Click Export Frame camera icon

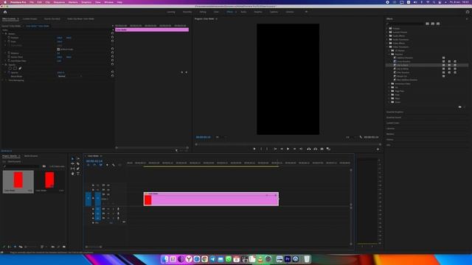click(322, 149)
